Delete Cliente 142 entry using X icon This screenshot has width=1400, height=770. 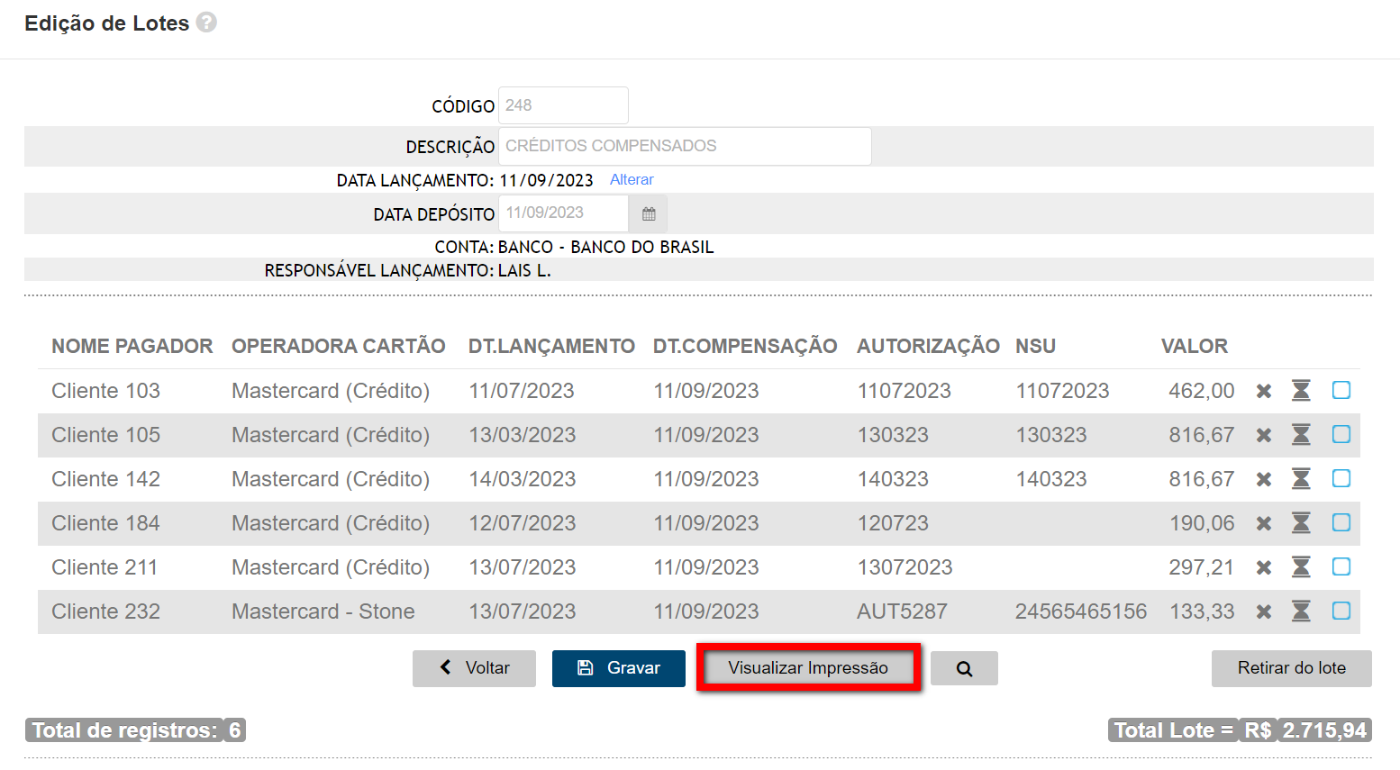coord(1264,479)
